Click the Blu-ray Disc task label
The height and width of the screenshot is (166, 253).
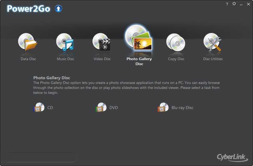tap(183, 108)
